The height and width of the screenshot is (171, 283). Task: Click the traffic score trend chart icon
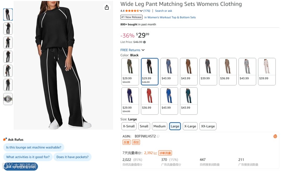pos(155,153)
